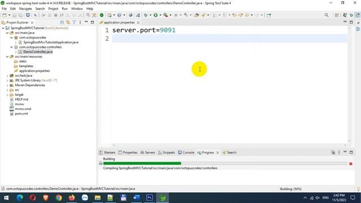Minimize the Project Explorer panel
Image resolution: width=361 pixels, height=203 pixels.
click(86, 22)
